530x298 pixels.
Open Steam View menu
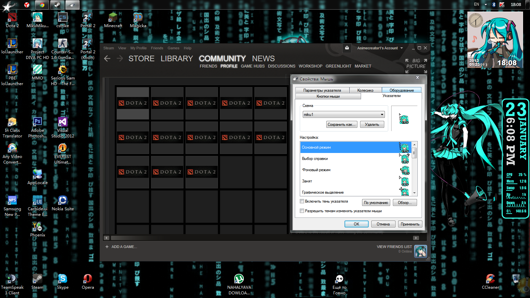[122, 48]
